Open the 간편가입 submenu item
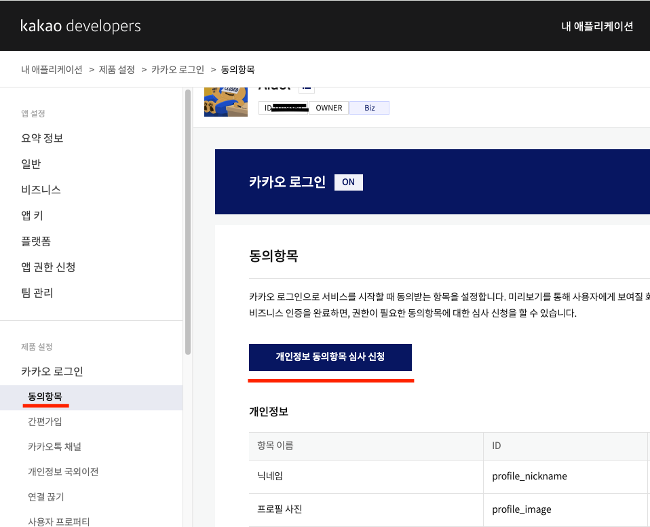Image resolution: width=650 pixels, height=527 pixels. [45, 421]
